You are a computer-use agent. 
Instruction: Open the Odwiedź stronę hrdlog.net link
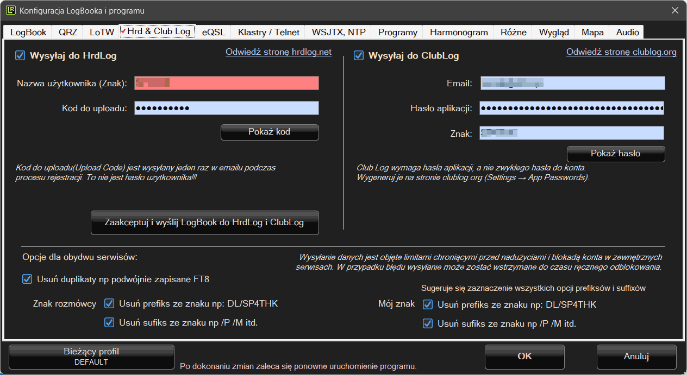click(x=278, y=52)
